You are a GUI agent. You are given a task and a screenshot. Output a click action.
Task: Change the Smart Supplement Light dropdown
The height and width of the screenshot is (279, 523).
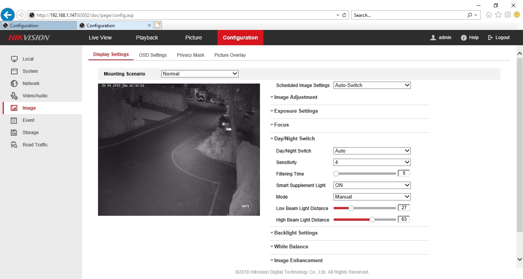coord(372,185)
